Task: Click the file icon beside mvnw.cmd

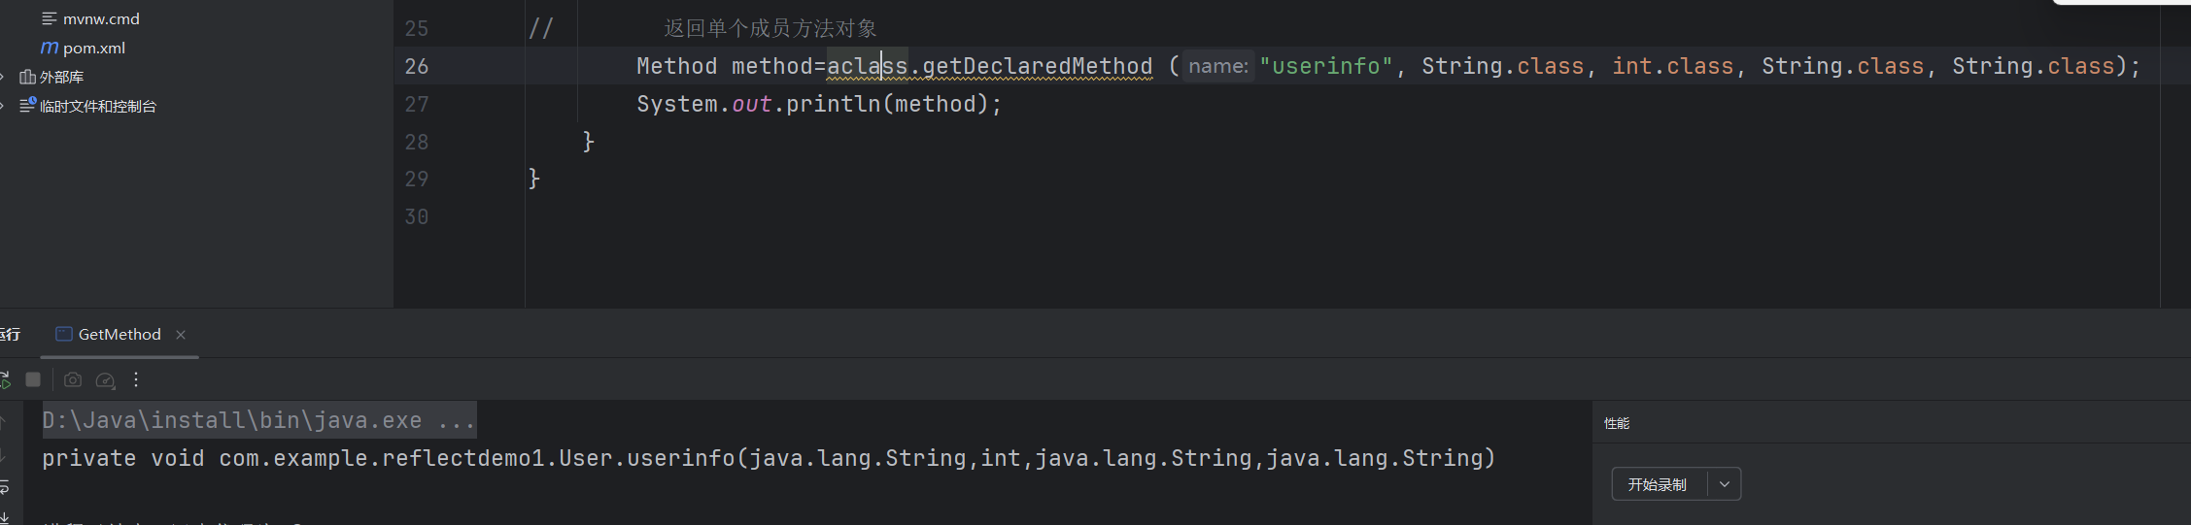Action: coord(49,18)
